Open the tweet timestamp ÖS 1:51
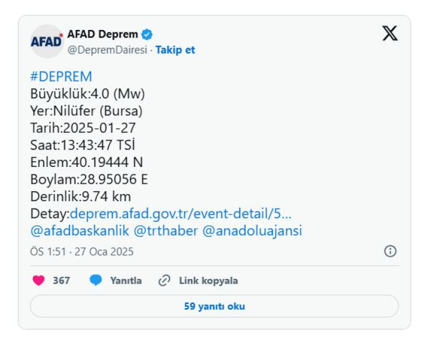Screen dimensions: 434x346 [x=82, y=252]
